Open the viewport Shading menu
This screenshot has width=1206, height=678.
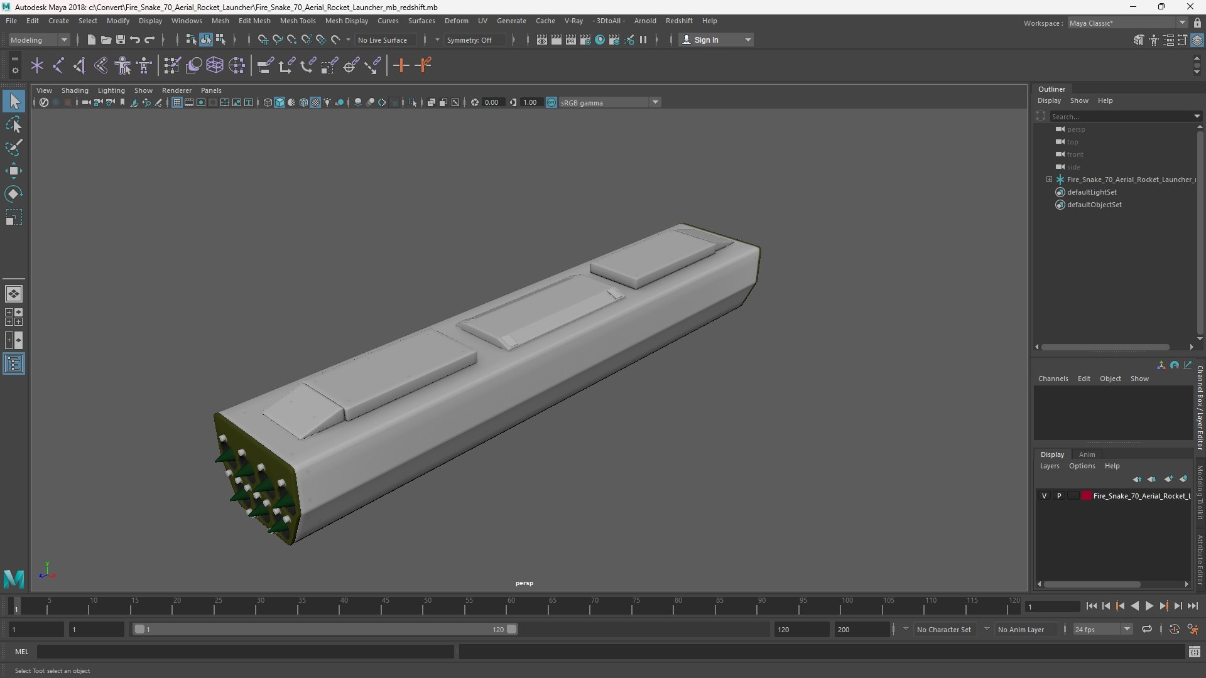(75, 90)
